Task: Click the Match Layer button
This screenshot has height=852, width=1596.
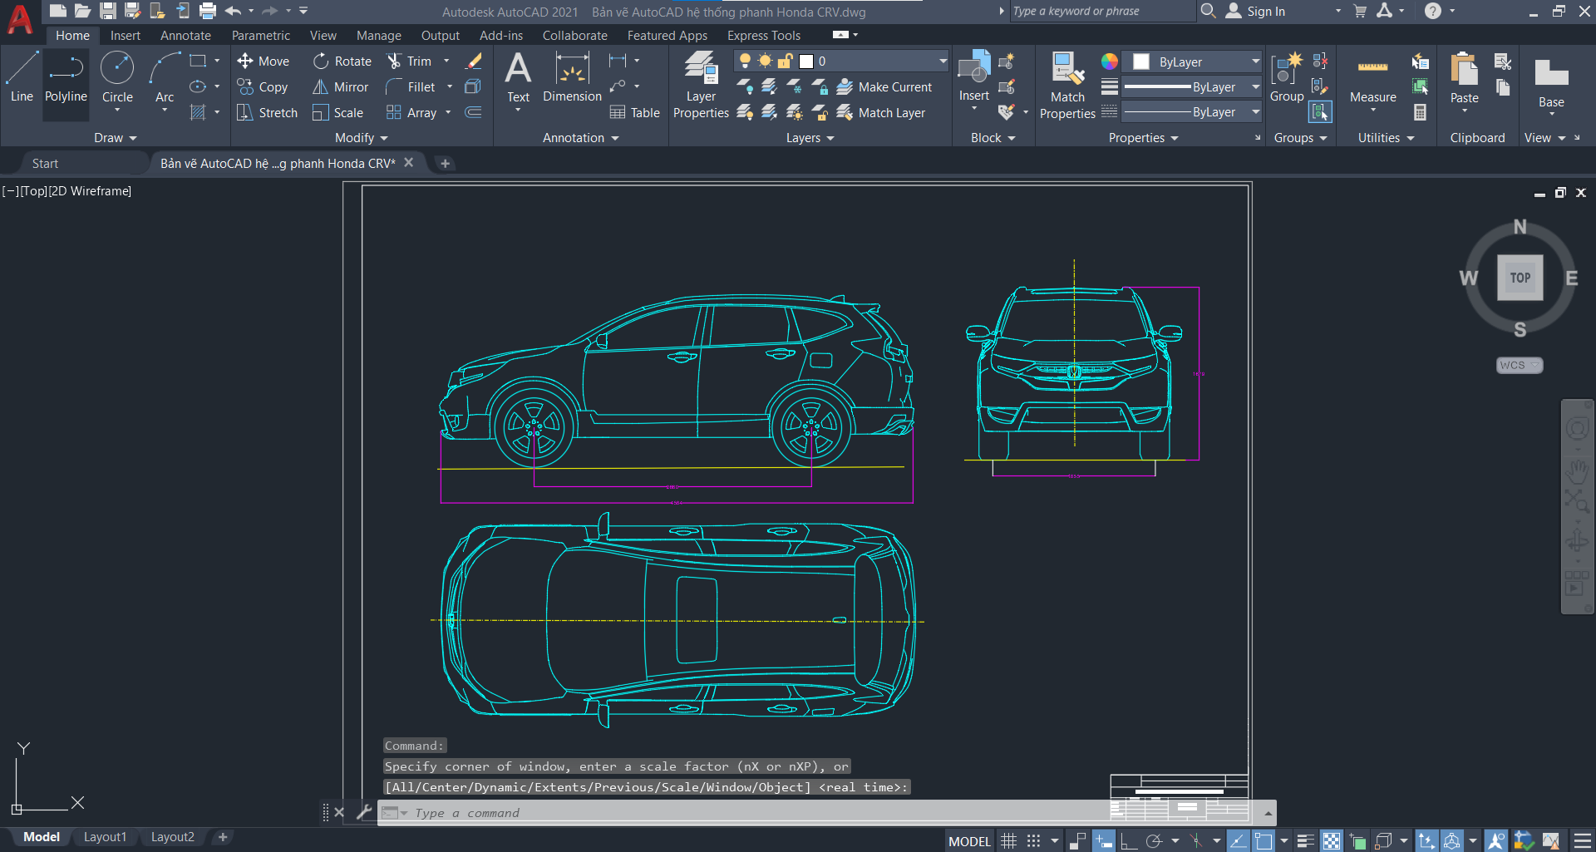Action: click(880, 112)
